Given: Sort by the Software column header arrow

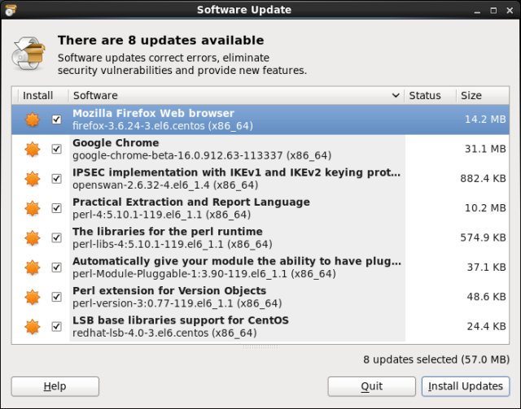Looking at the screenshot, I should [x=396, y=96].
